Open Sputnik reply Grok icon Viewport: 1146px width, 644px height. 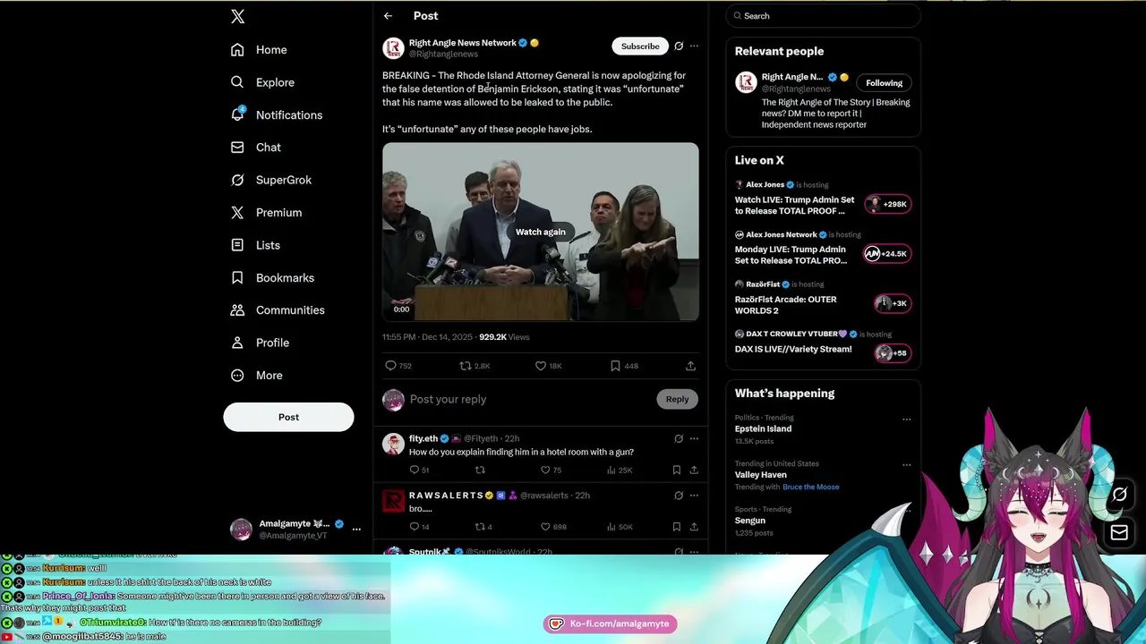coord(679,552)
